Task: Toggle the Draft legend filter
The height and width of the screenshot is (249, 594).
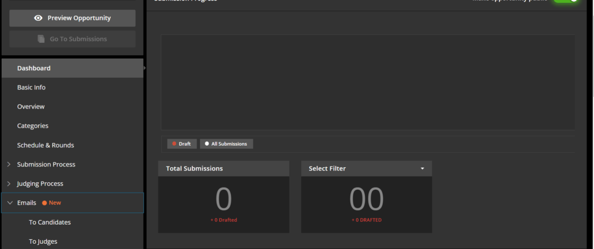Action: click(182, 144)
